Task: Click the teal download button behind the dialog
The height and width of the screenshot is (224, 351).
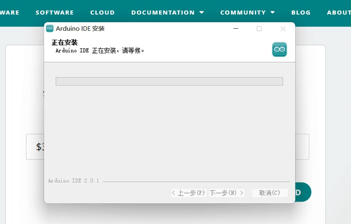Action: click(x=303, y=192)
